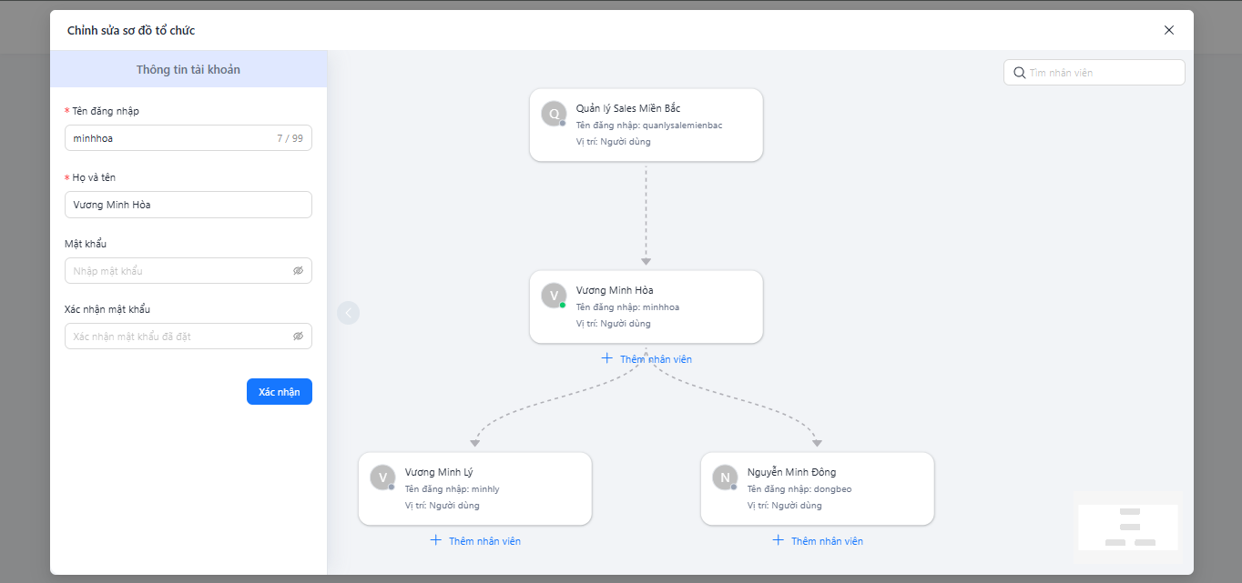Click plus icon under Vương Minh Hòa
1242x583 pixels.
coord(607,358)
